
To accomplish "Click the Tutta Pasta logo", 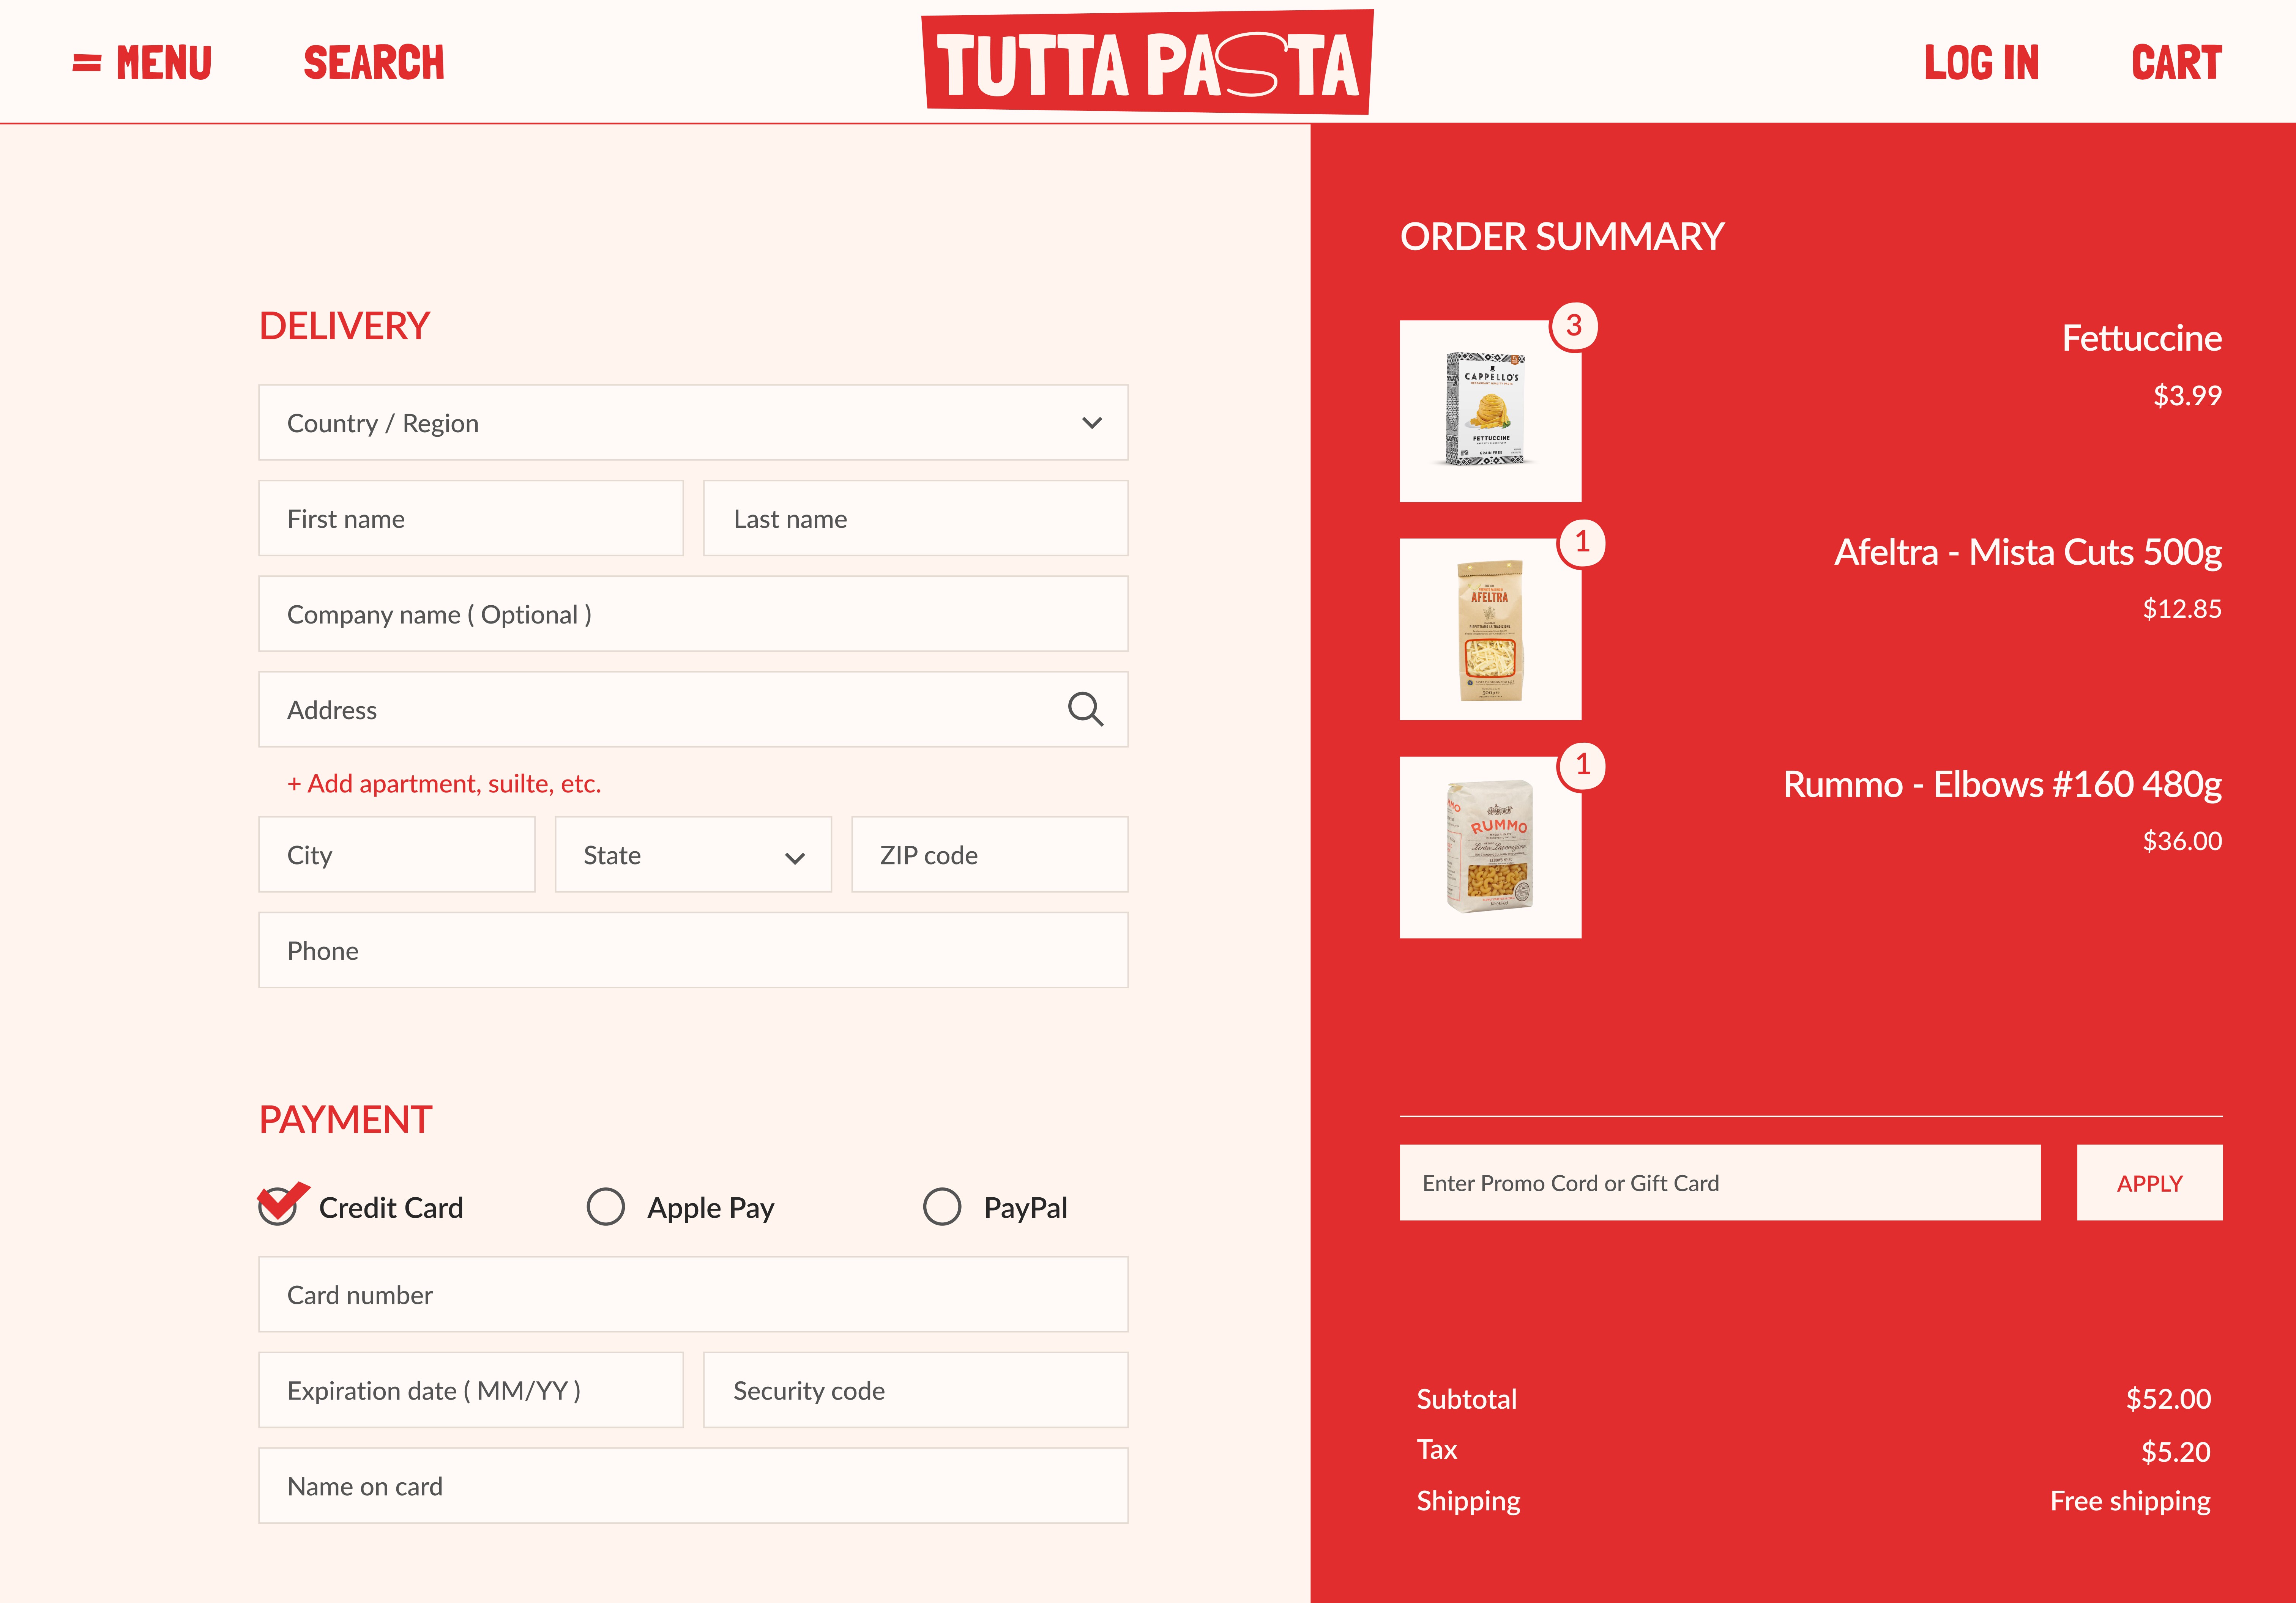I will [x=1147, y=63].
